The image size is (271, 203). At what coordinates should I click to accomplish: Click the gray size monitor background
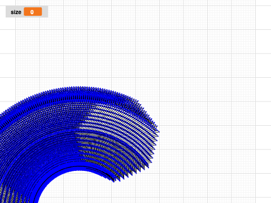click(27, 12)
